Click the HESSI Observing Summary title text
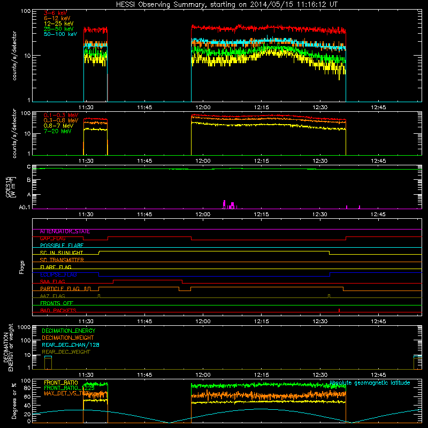 click(226, 5)
